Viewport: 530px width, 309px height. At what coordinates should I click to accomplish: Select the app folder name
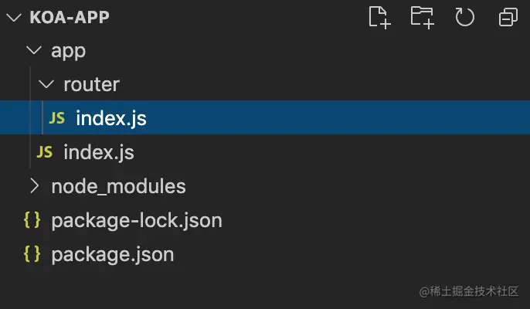point(69,52)
